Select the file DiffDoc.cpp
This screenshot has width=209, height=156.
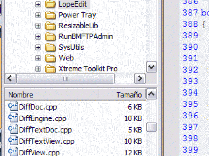[38, 107]
